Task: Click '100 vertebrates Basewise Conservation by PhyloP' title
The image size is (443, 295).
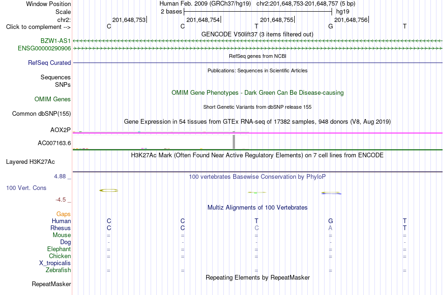Action: point(257,177)
